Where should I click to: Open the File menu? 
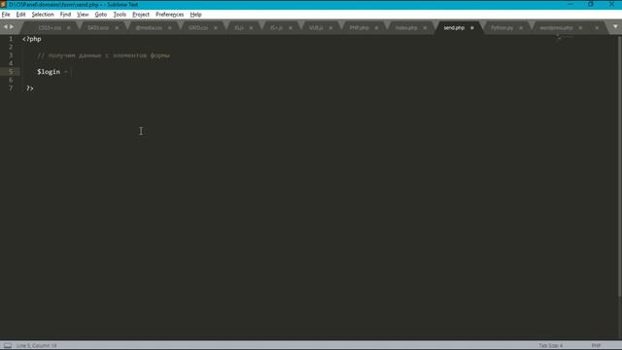click(6, 15)
